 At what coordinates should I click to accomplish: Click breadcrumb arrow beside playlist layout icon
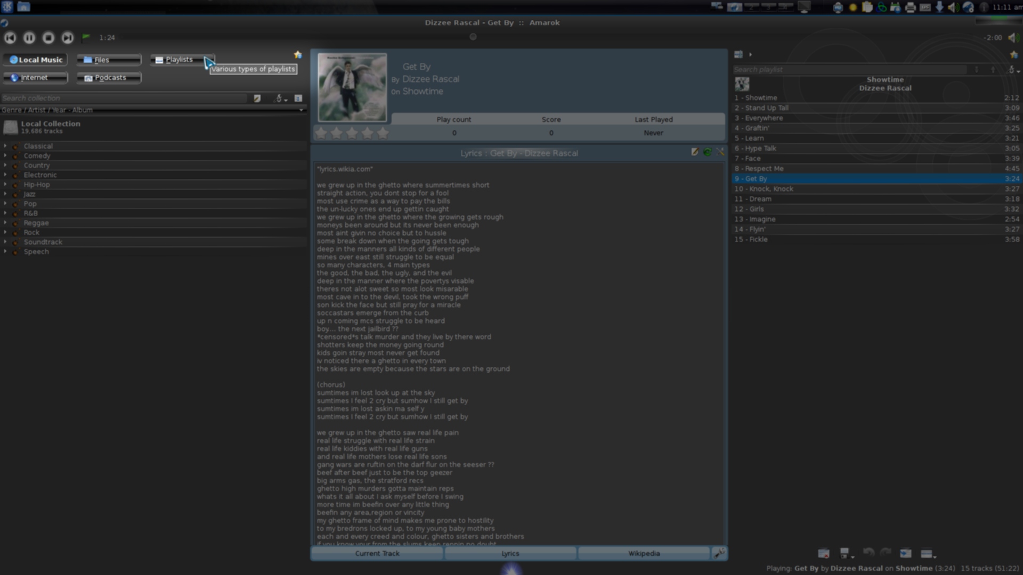pos(750,54)
